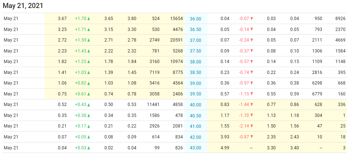Viewport: 350px width, 157px height.
Task: Click the -0.24 put change value
Action: (244, 40)
